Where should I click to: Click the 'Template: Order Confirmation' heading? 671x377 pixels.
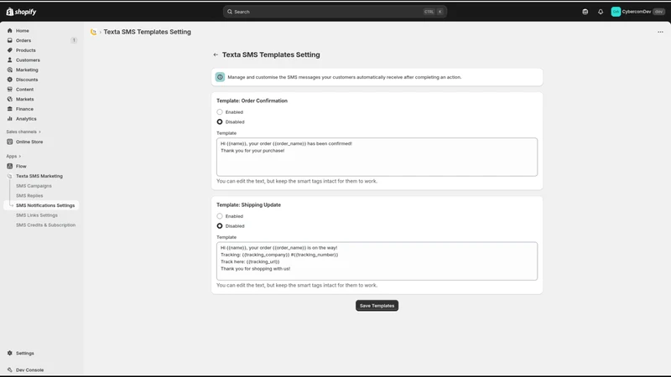252,101
